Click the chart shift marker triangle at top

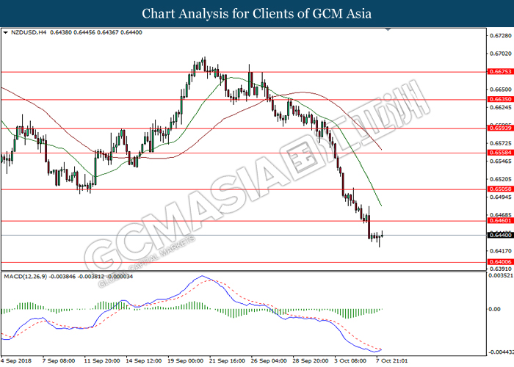point(388,29)
